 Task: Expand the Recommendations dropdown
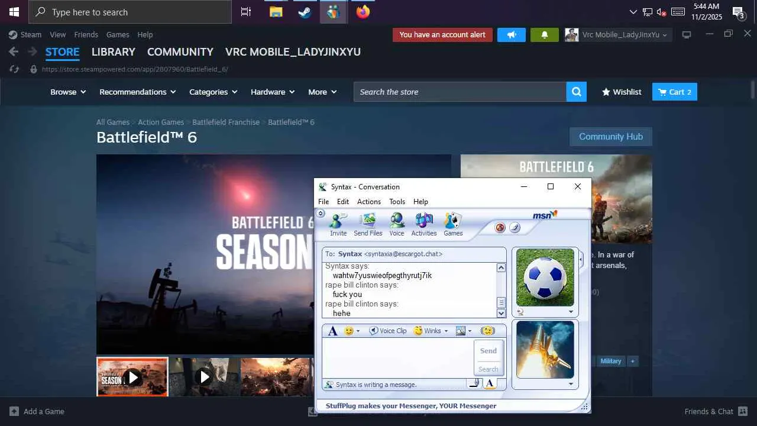(x=138, y=92)
